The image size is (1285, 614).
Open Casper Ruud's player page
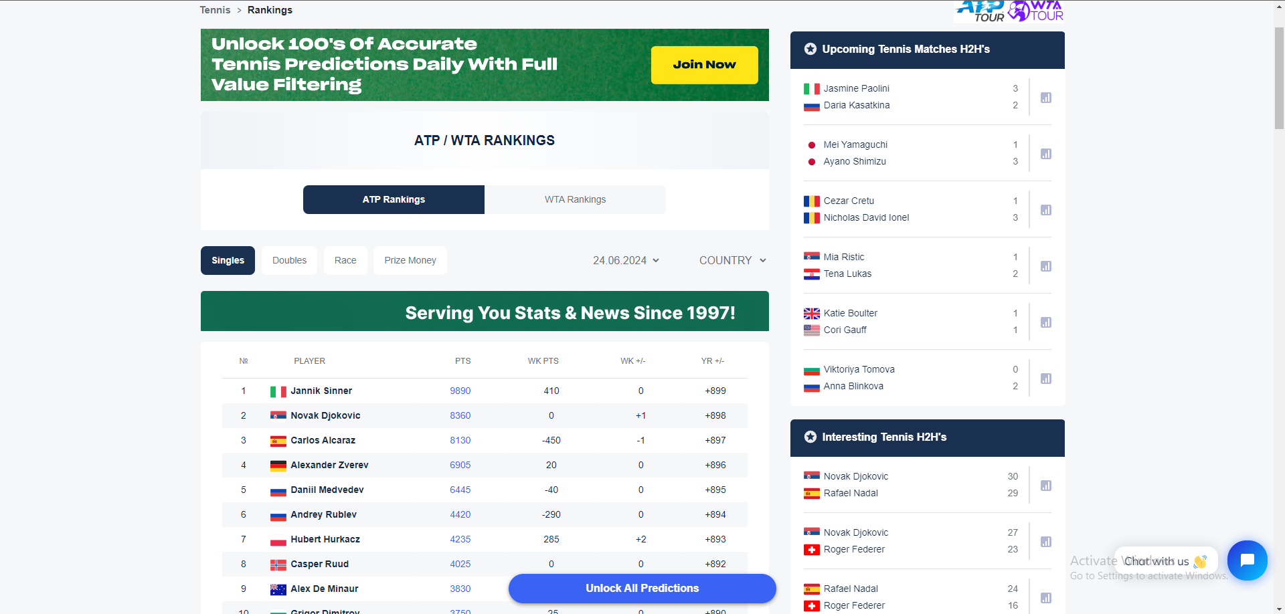320,564
